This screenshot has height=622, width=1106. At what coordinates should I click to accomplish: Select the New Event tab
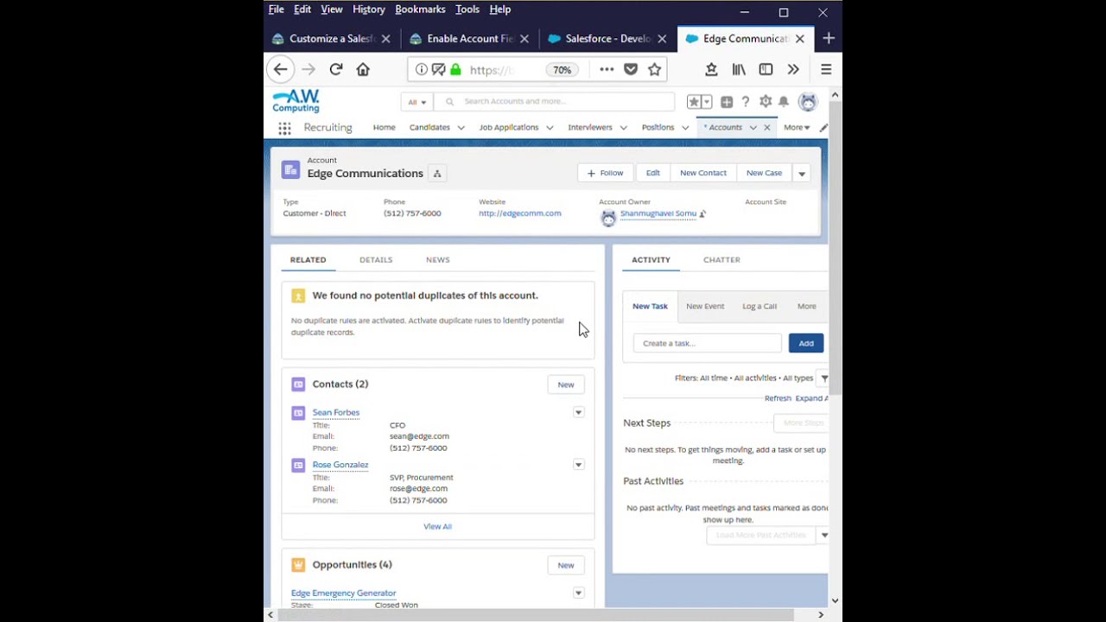[x=705, y=307]
